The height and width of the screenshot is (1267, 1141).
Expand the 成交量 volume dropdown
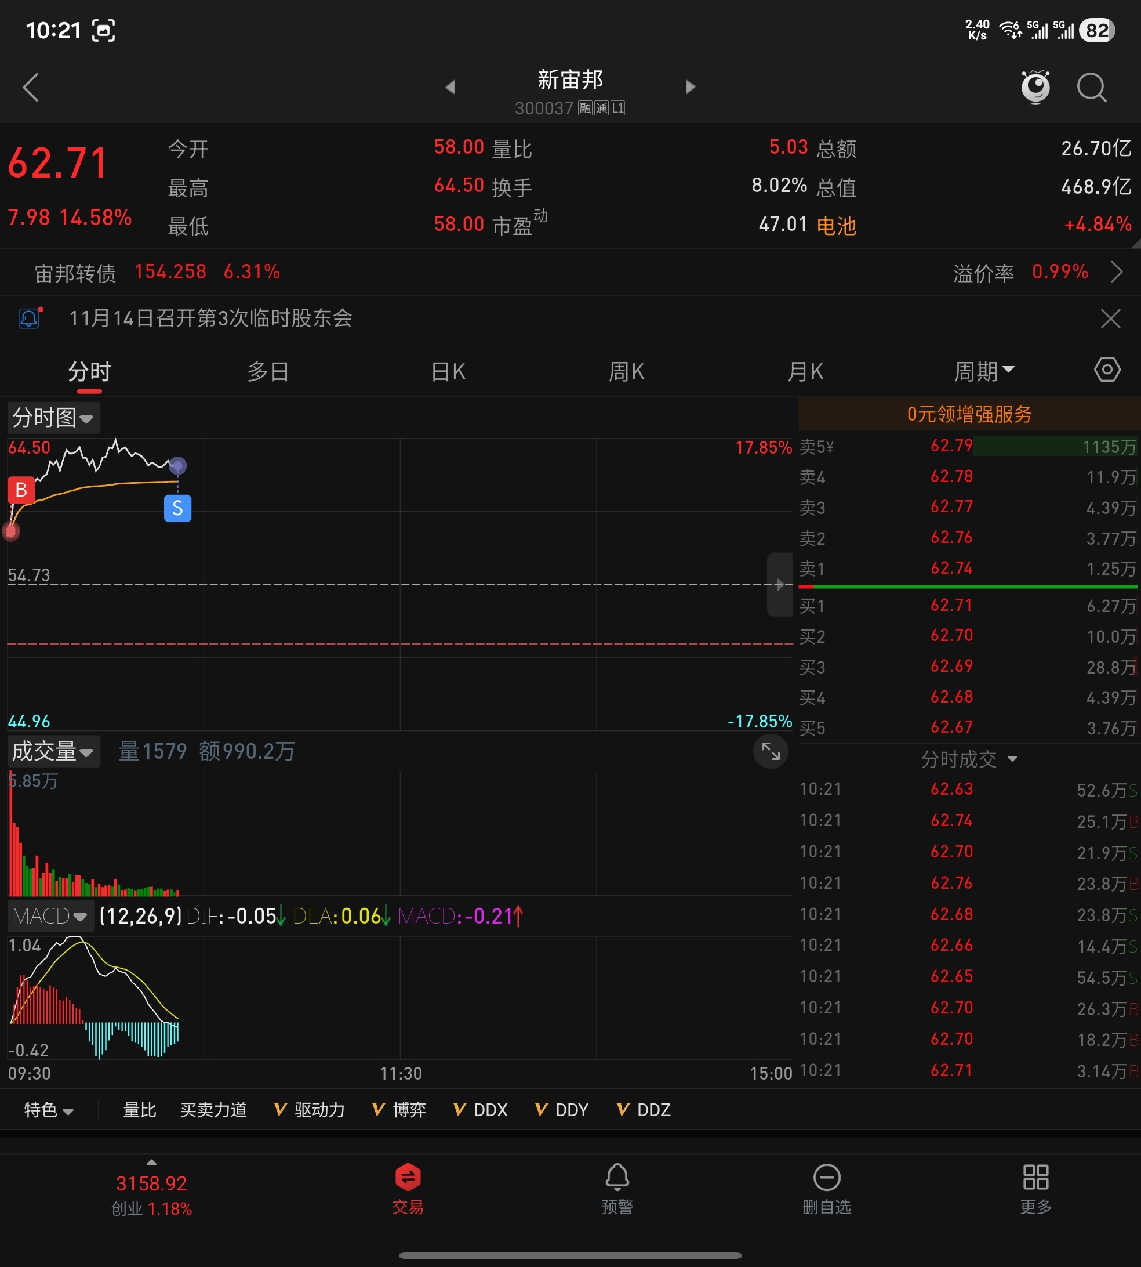[53, 751]
